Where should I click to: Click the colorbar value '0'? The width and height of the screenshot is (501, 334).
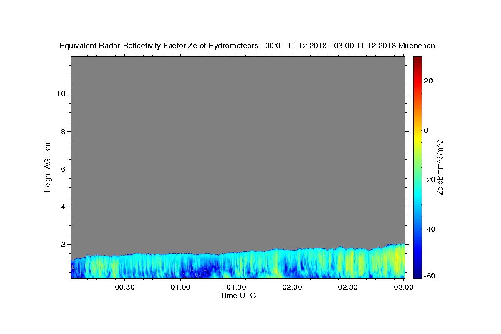coord(426,130)
